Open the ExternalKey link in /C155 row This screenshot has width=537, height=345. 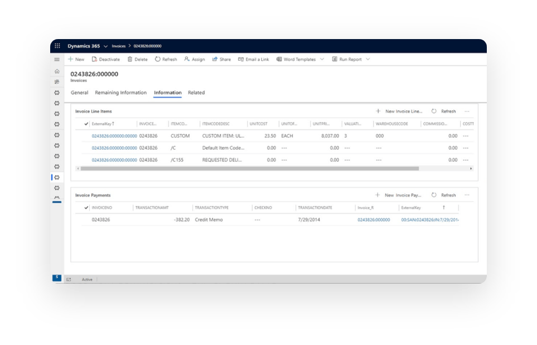(x=114, y=160)
